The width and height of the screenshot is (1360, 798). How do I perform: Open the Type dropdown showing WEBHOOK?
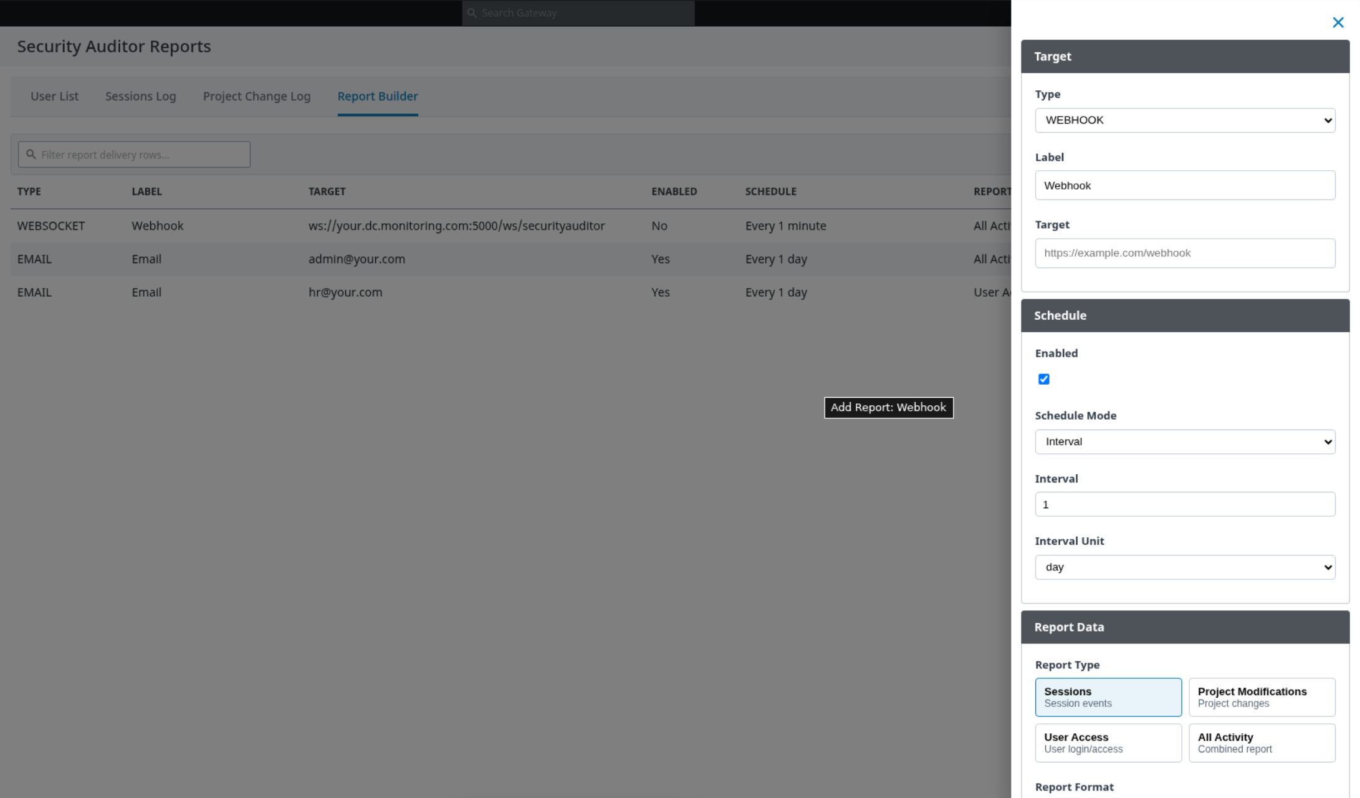(x=1185, y=120)
